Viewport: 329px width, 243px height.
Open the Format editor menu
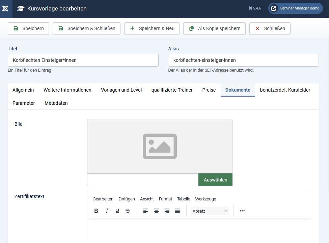pyautogui.click(x=165, y=199)
